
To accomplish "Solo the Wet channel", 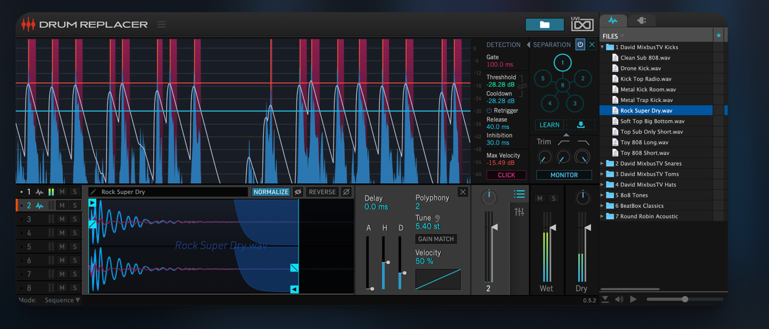I will pyautogui.click(x=553, y=198).
